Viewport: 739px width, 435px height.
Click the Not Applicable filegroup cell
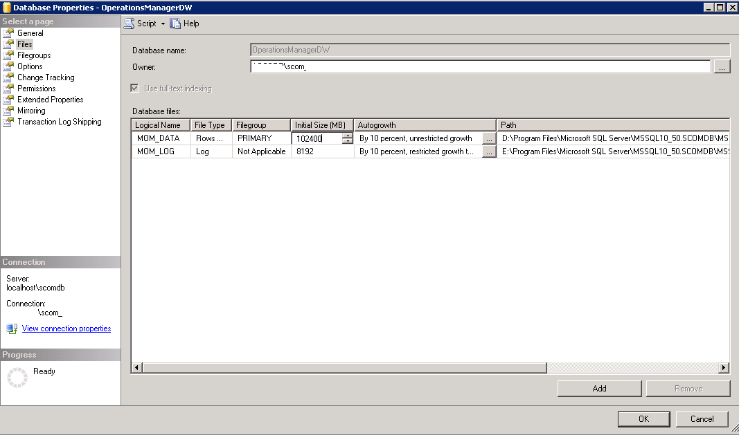tap(261, 151)
